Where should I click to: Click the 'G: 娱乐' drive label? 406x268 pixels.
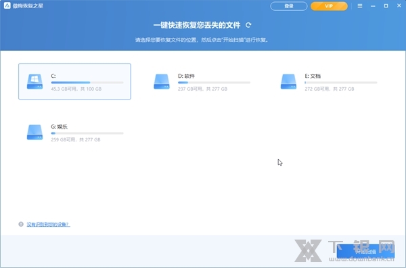pos(60,127)
